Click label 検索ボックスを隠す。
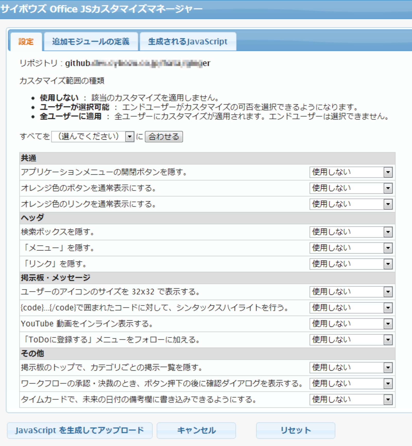 (x=58, y=232)
